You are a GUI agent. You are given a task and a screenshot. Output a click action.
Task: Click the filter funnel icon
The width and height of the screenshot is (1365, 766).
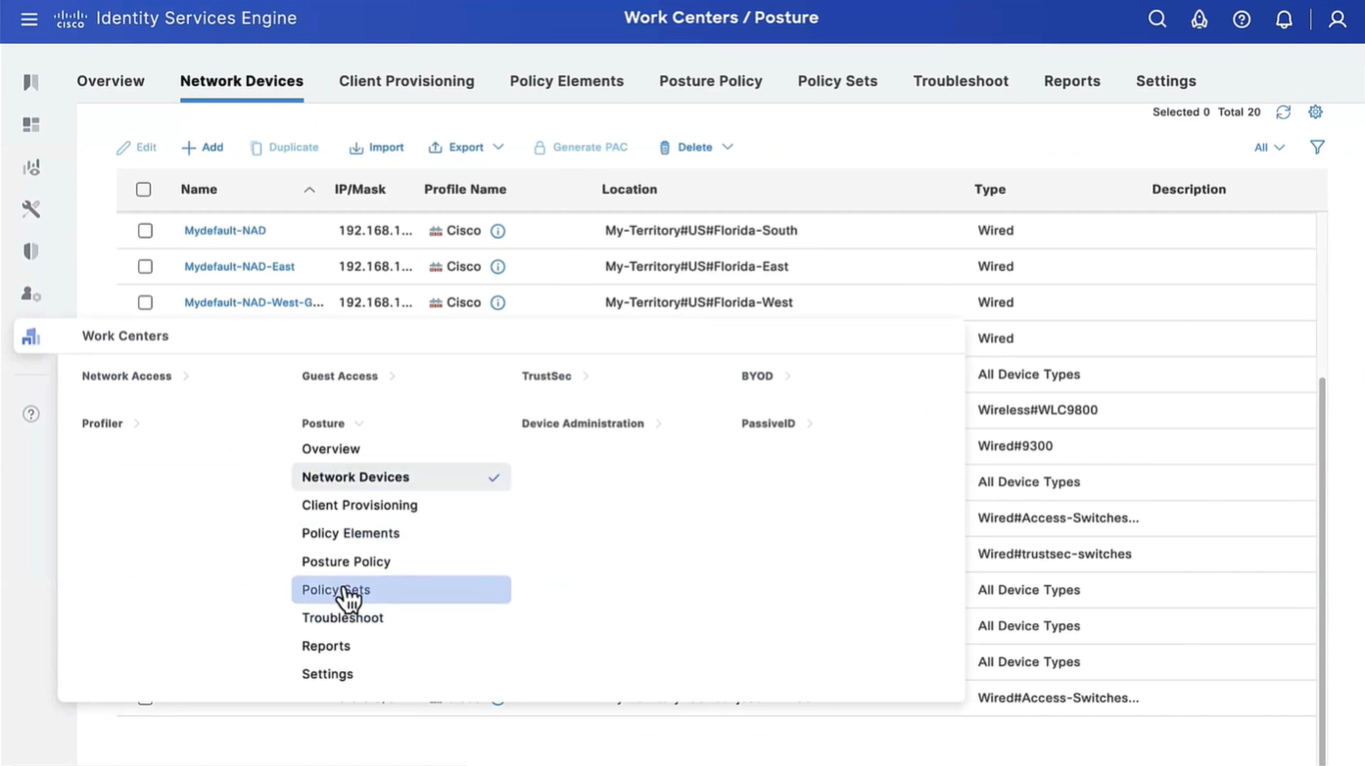pyautogui.click(x=1317, y=148)
